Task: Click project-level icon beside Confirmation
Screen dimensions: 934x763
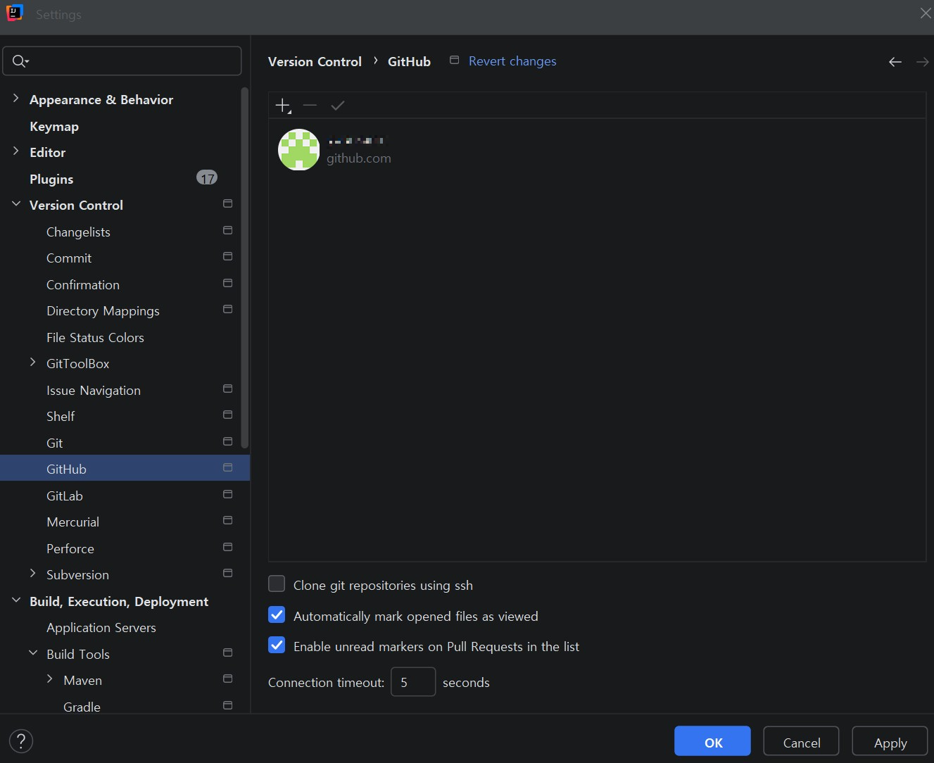Action: coord(227,283)
